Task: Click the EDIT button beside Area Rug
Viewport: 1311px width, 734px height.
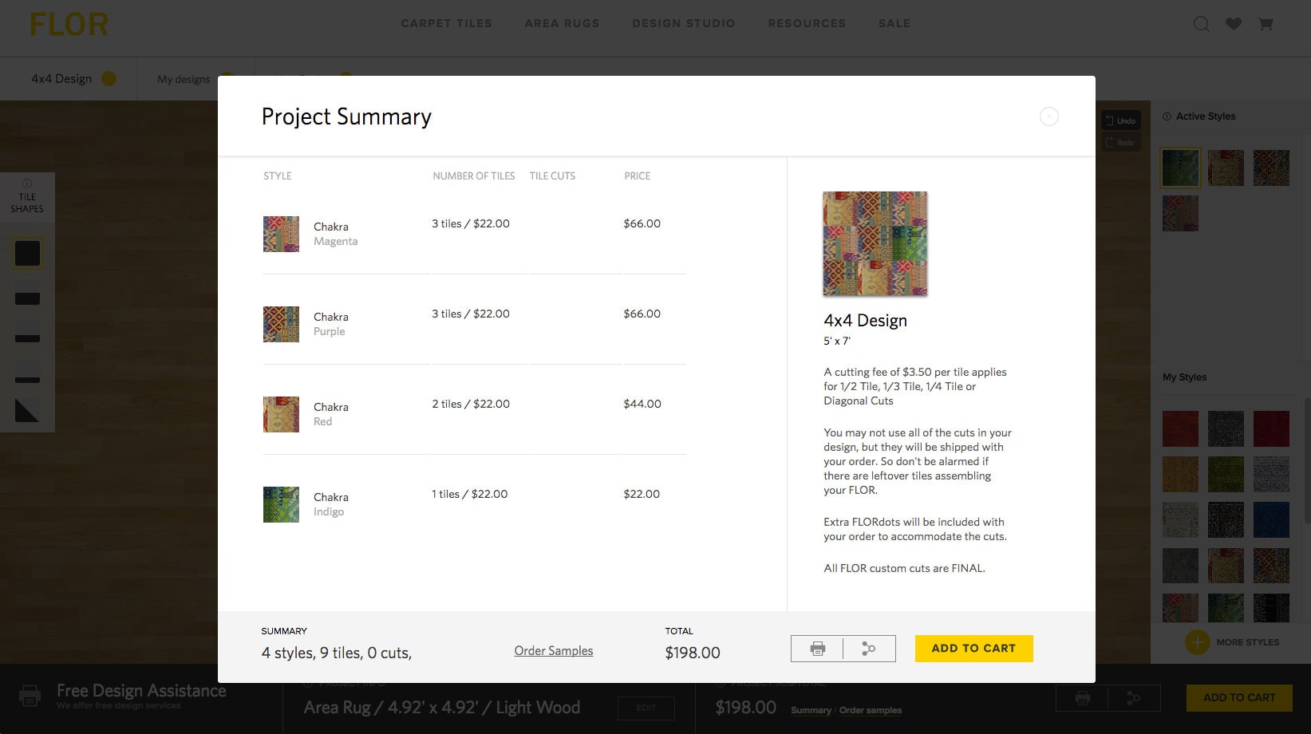Action: 646,708
